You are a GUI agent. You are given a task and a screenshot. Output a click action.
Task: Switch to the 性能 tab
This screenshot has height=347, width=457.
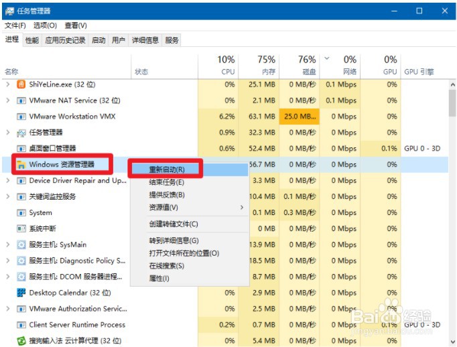point(32,40)
